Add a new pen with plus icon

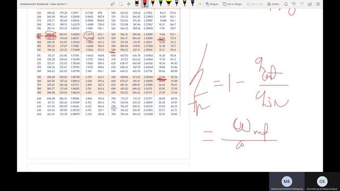click(200, 4)
